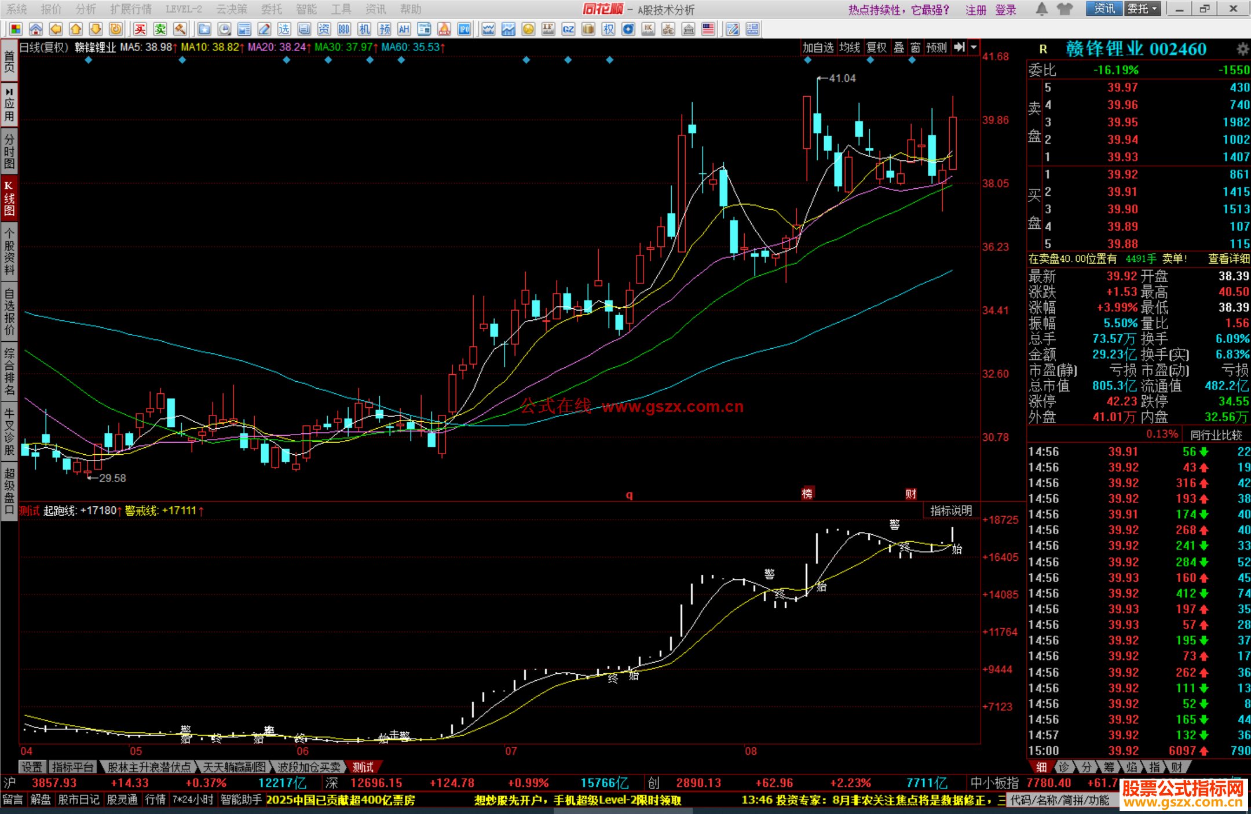This screenshot has width=1251, height=814.
Task: Toggle the 叠 overlay chart button
Action: pyautogui.click(x=899, y=48)
